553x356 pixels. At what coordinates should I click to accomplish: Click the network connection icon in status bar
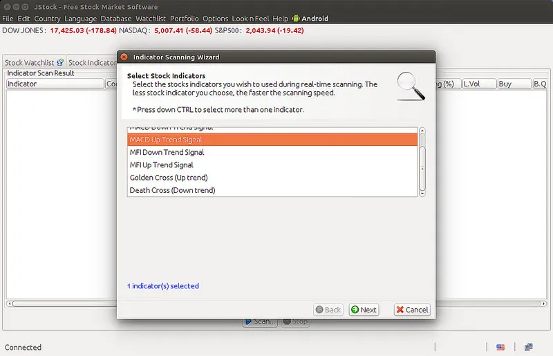(528, 347)
